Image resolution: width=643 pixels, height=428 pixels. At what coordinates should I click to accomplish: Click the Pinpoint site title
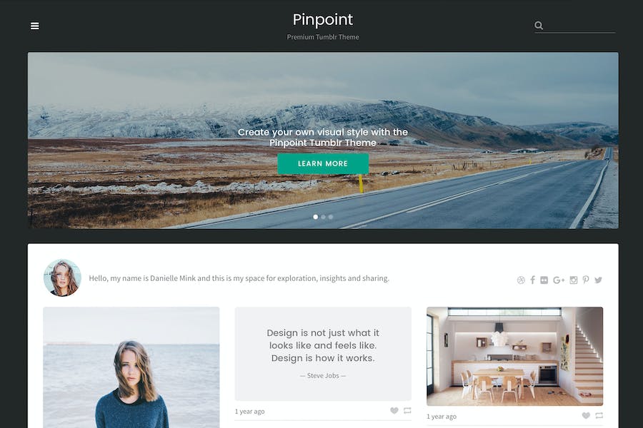pyautogui.click(x=323, y=20)
